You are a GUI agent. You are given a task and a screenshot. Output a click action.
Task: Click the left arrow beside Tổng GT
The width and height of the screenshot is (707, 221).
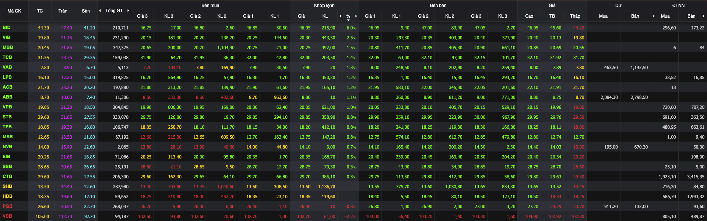100,11
